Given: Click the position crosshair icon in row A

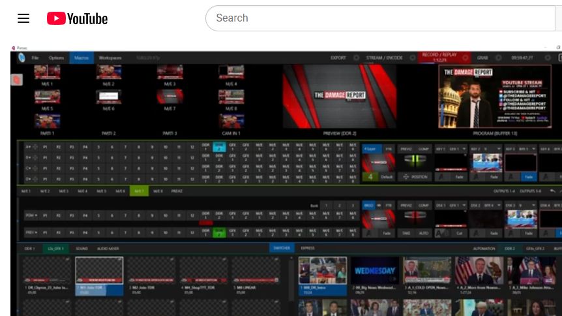Looking at the screenshot, I should click(x=35, y=147).
